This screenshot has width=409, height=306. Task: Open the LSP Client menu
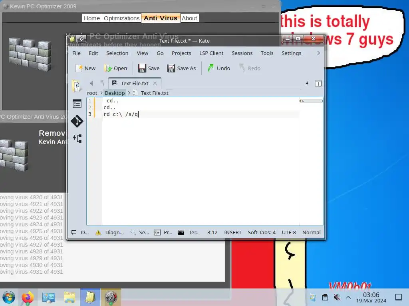click(211, 53)
